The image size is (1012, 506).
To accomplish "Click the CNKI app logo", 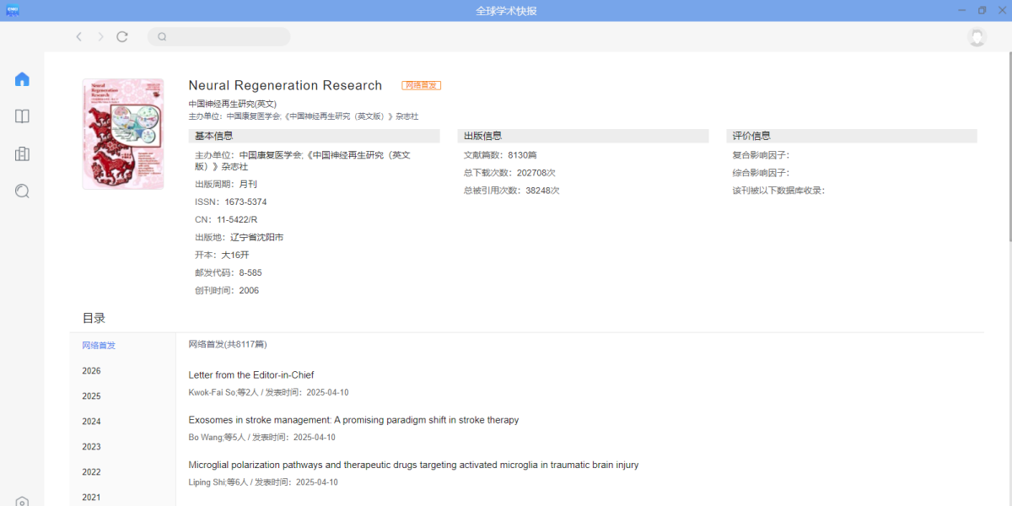I will tap(12, 10).
